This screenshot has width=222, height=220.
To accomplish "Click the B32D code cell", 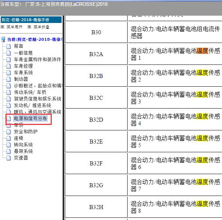I will pos(96,120).
